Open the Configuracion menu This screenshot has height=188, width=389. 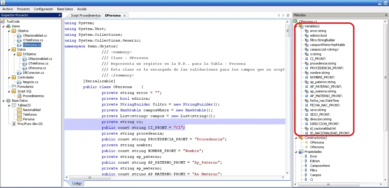43,9
